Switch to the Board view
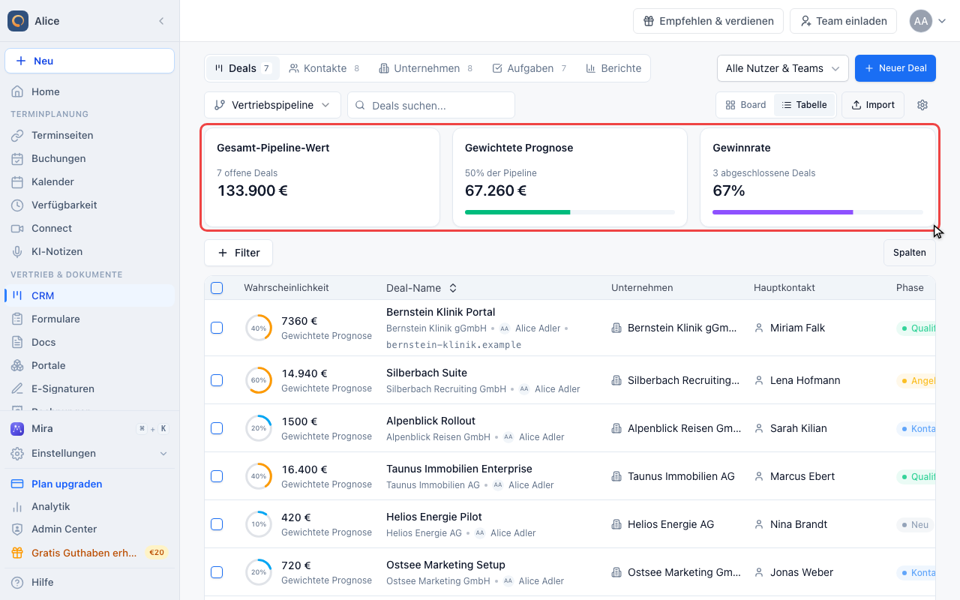This screenshot has height=600, width=960. pyautogui.click(x=745, y=105)
